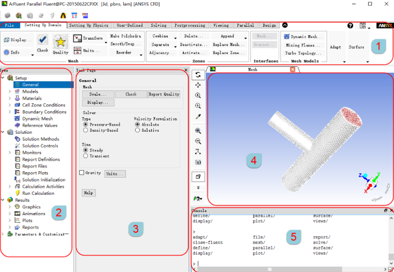This screenshot has width=394, height=272.
Task: Click the console vertical scrollbar thumb
Action: pyautogui.click(x=391, y=257)
